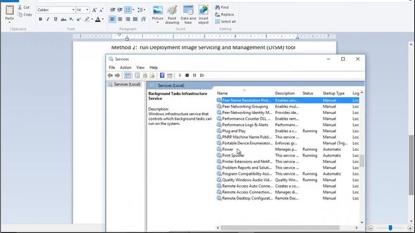The image size is (415, 233).
Task: Click the Services horizontal scrollbar
Action: 280,228
